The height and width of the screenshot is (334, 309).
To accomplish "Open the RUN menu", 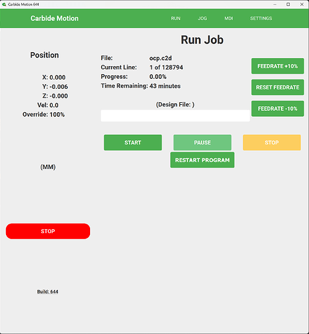I will click(176, 19).
